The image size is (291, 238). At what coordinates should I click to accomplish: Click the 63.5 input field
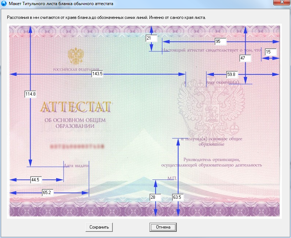click(x=178, y=197)
